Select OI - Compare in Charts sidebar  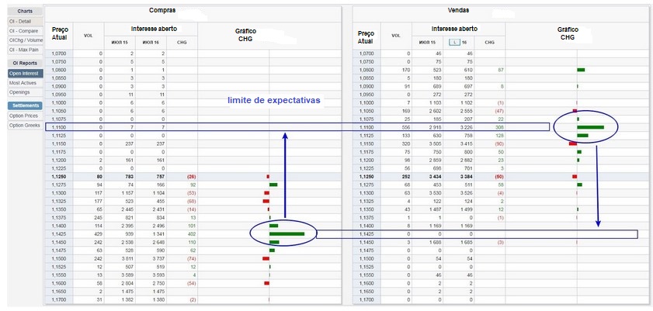(x=25, y=29)
